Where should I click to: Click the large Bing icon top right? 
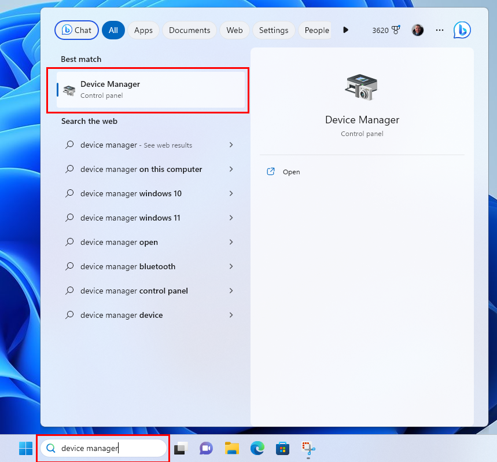pyautogui.click(x=462, y=30)
